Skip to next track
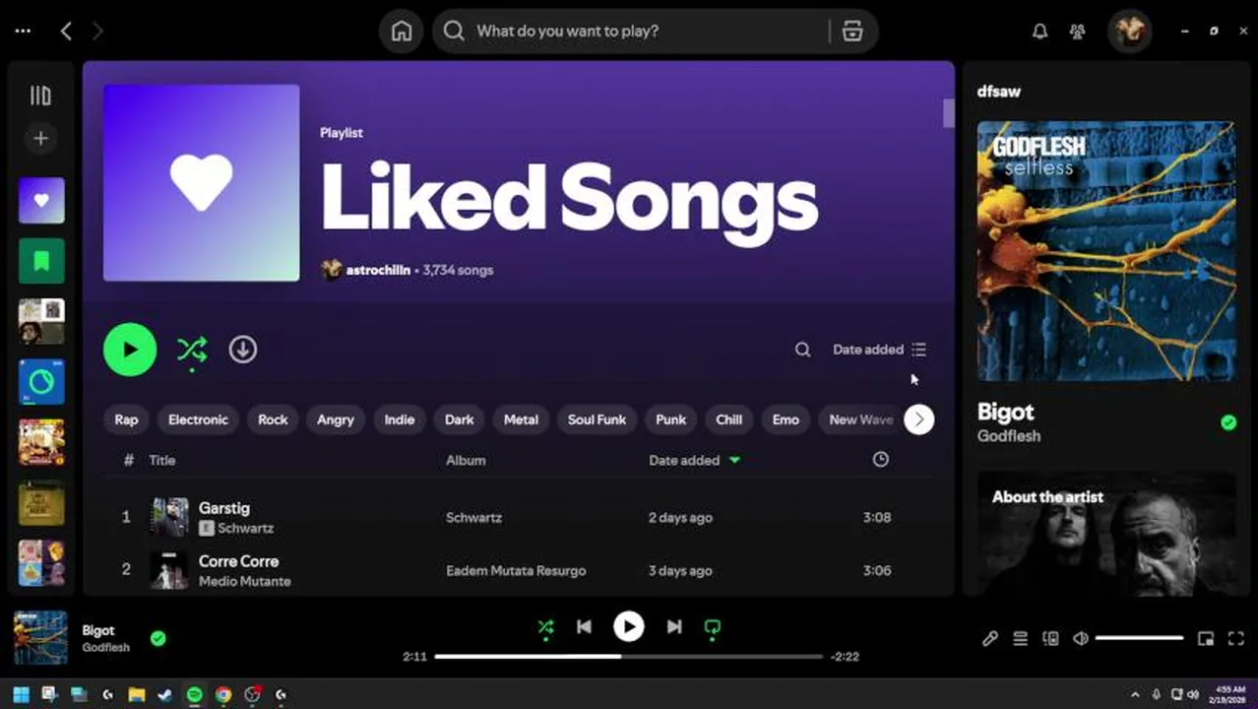Image resolution: width=1258 pixels, height=709 pixels. pos(674,626)
